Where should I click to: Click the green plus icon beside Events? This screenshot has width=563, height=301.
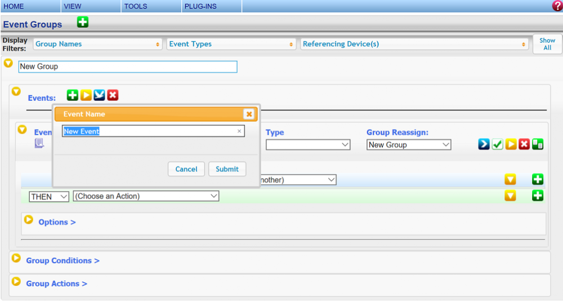pos(73,95)
